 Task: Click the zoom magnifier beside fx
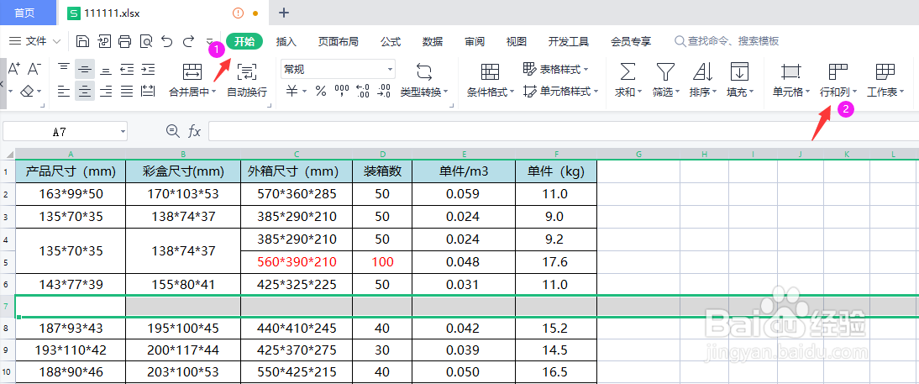coord(172,131)
